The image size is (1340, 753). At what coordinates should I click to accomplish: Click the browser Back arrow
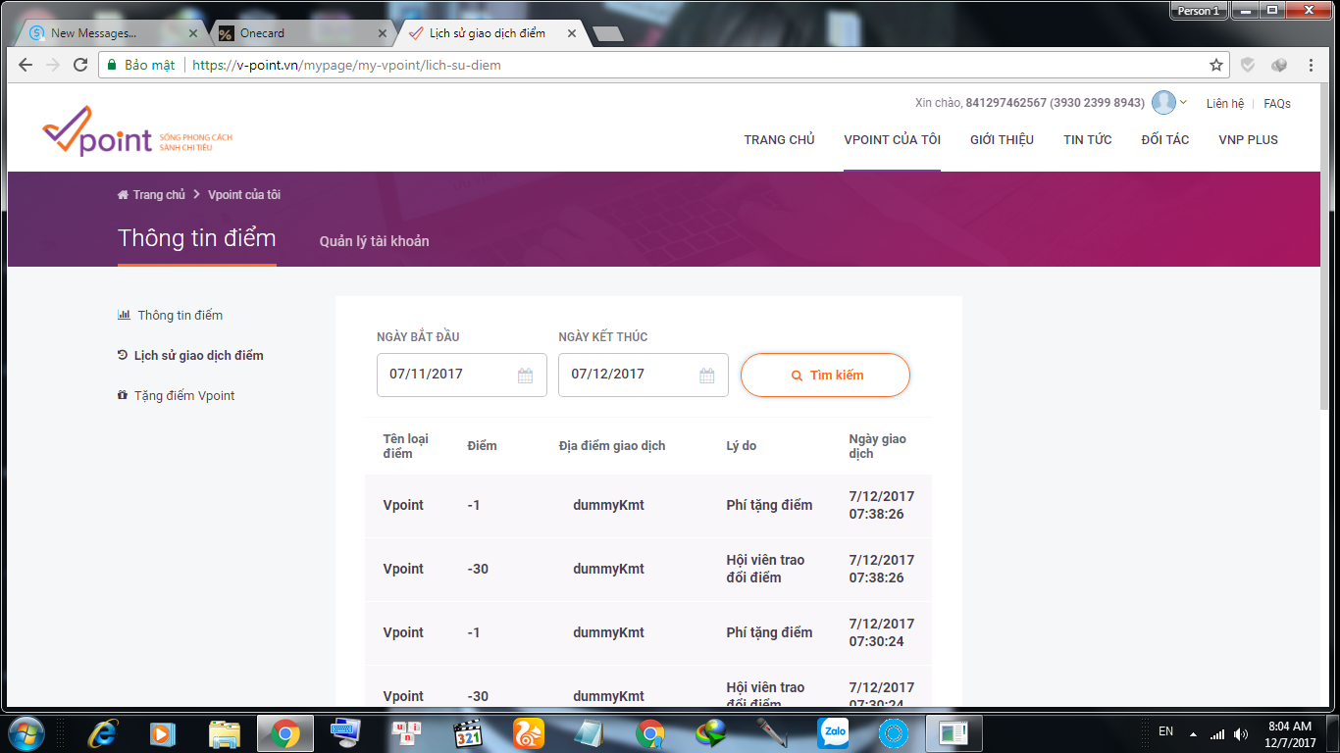coord(26,65)
